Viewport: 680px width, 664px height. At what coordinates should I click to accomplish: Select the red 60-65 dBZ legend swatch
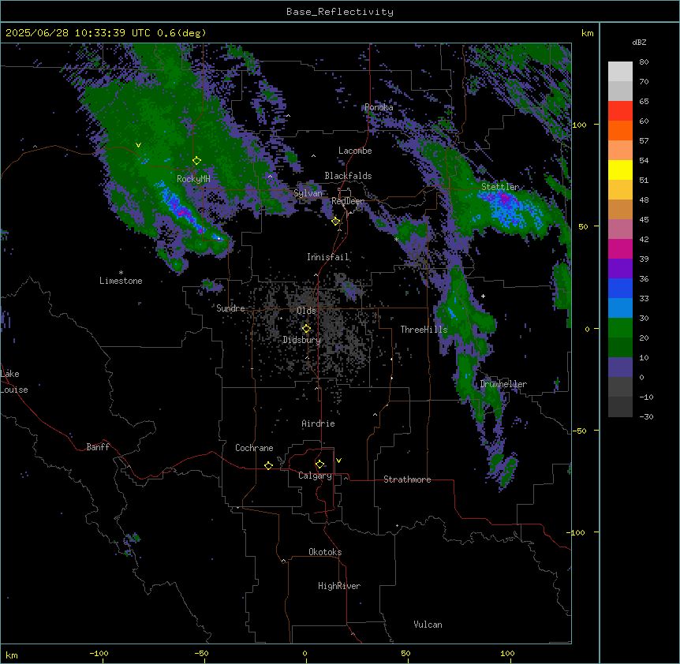[620, 111]
